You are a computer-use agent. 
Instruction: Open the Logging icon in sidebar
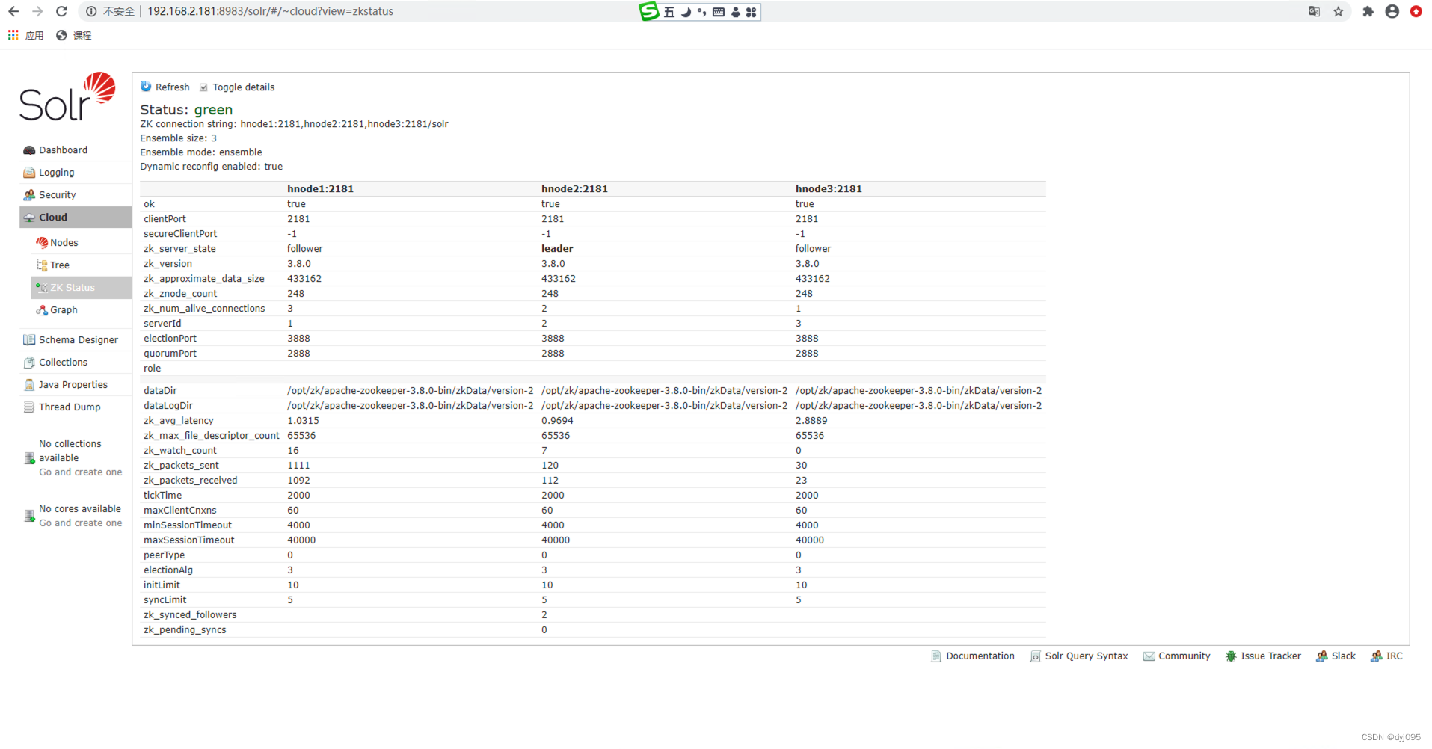tap(29, 173)
